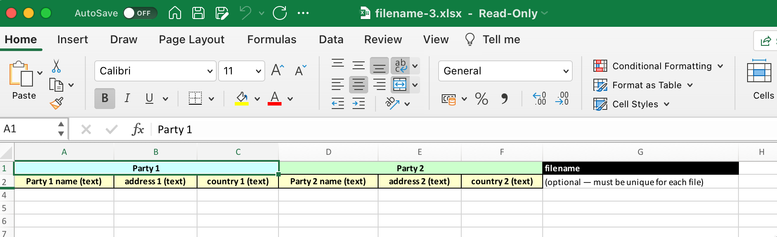The image size is (777, 237).
Task: Click Increase Indent icon
Action: click(359, 103)
